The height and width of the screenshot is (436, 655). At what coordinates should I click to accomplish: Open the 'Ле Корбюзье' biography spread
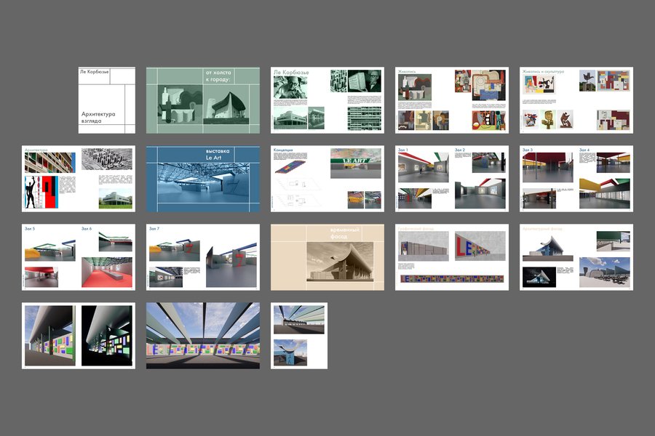pos(327,100)
